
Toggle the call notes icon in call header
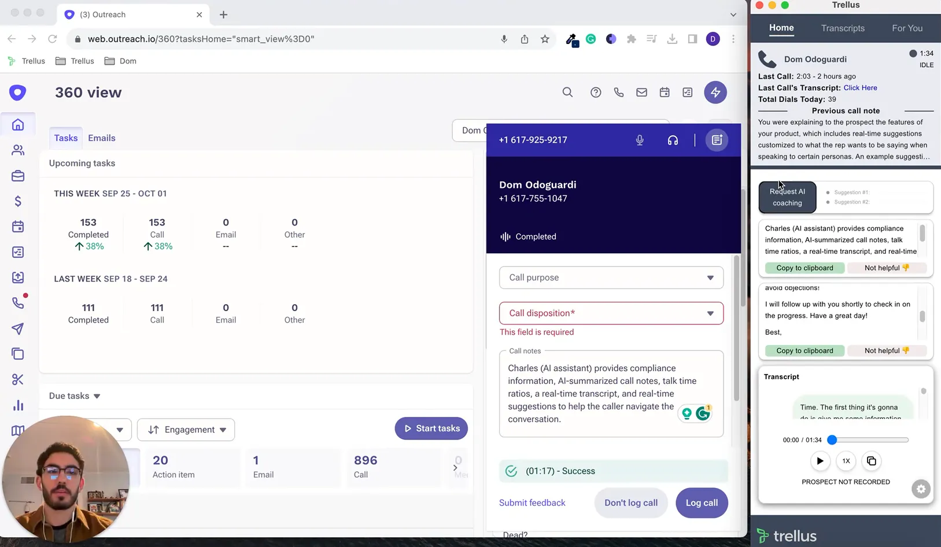point(717,140)
